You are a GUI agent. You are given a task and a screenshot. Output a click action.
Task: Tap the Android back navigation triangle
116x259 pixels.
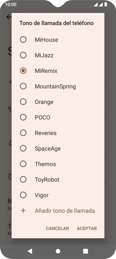point(30,251)
